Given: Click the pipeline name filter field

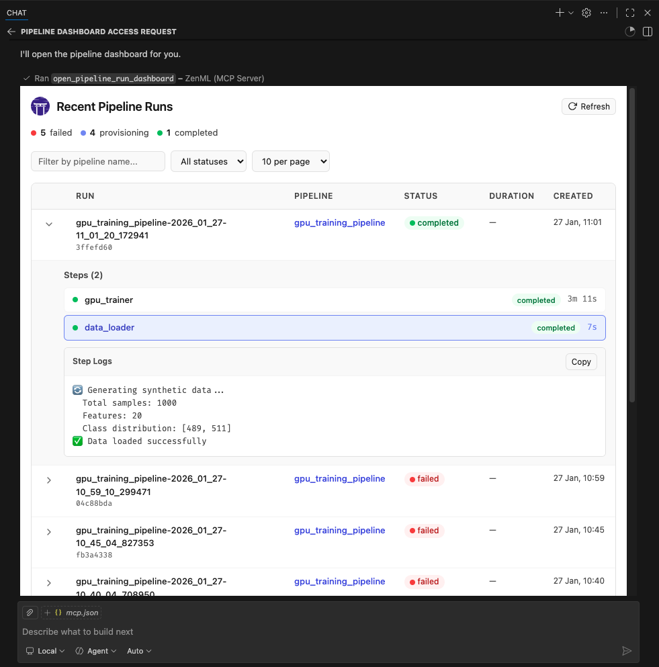Looking at the screenshot, I should (97, 161).
